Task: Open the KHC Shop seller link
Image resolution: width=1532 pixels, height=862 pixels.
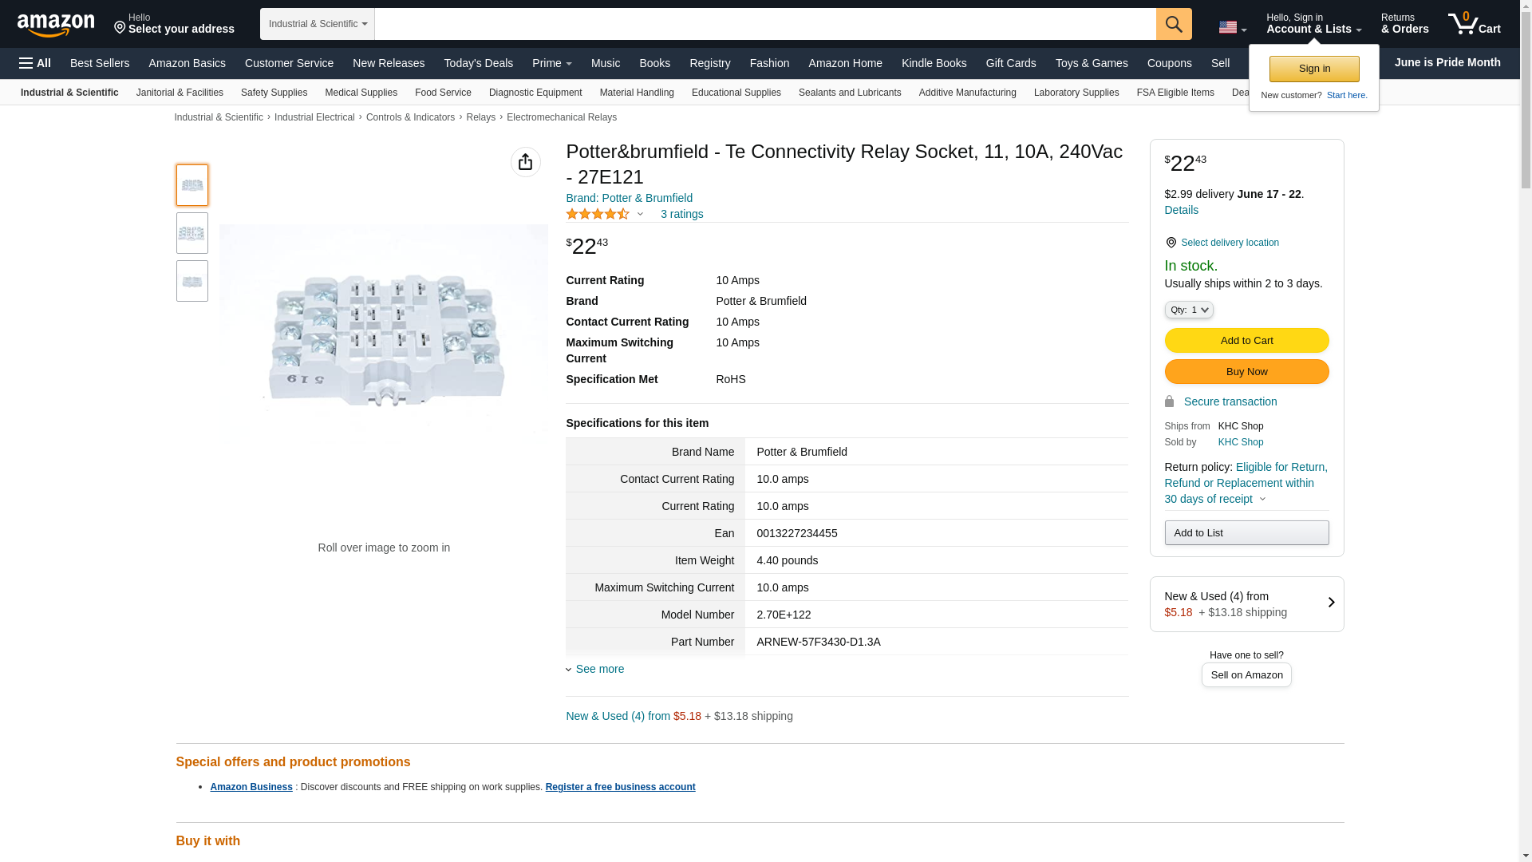Action: pyautogui.click(x=1240, y=442)
